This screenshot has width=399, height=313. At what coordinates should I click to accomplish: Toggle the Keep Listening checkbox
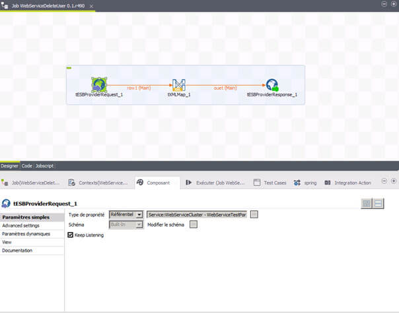71,235
